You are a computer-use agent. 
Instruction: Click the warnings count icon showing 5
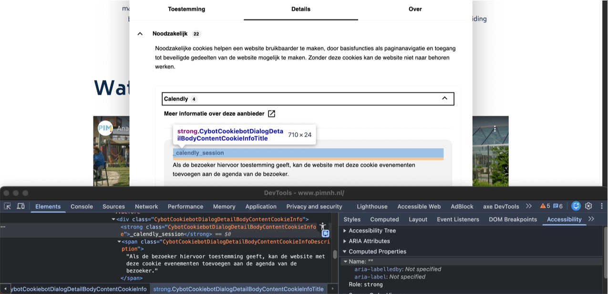pyautogui.click(x=545, y=206)
